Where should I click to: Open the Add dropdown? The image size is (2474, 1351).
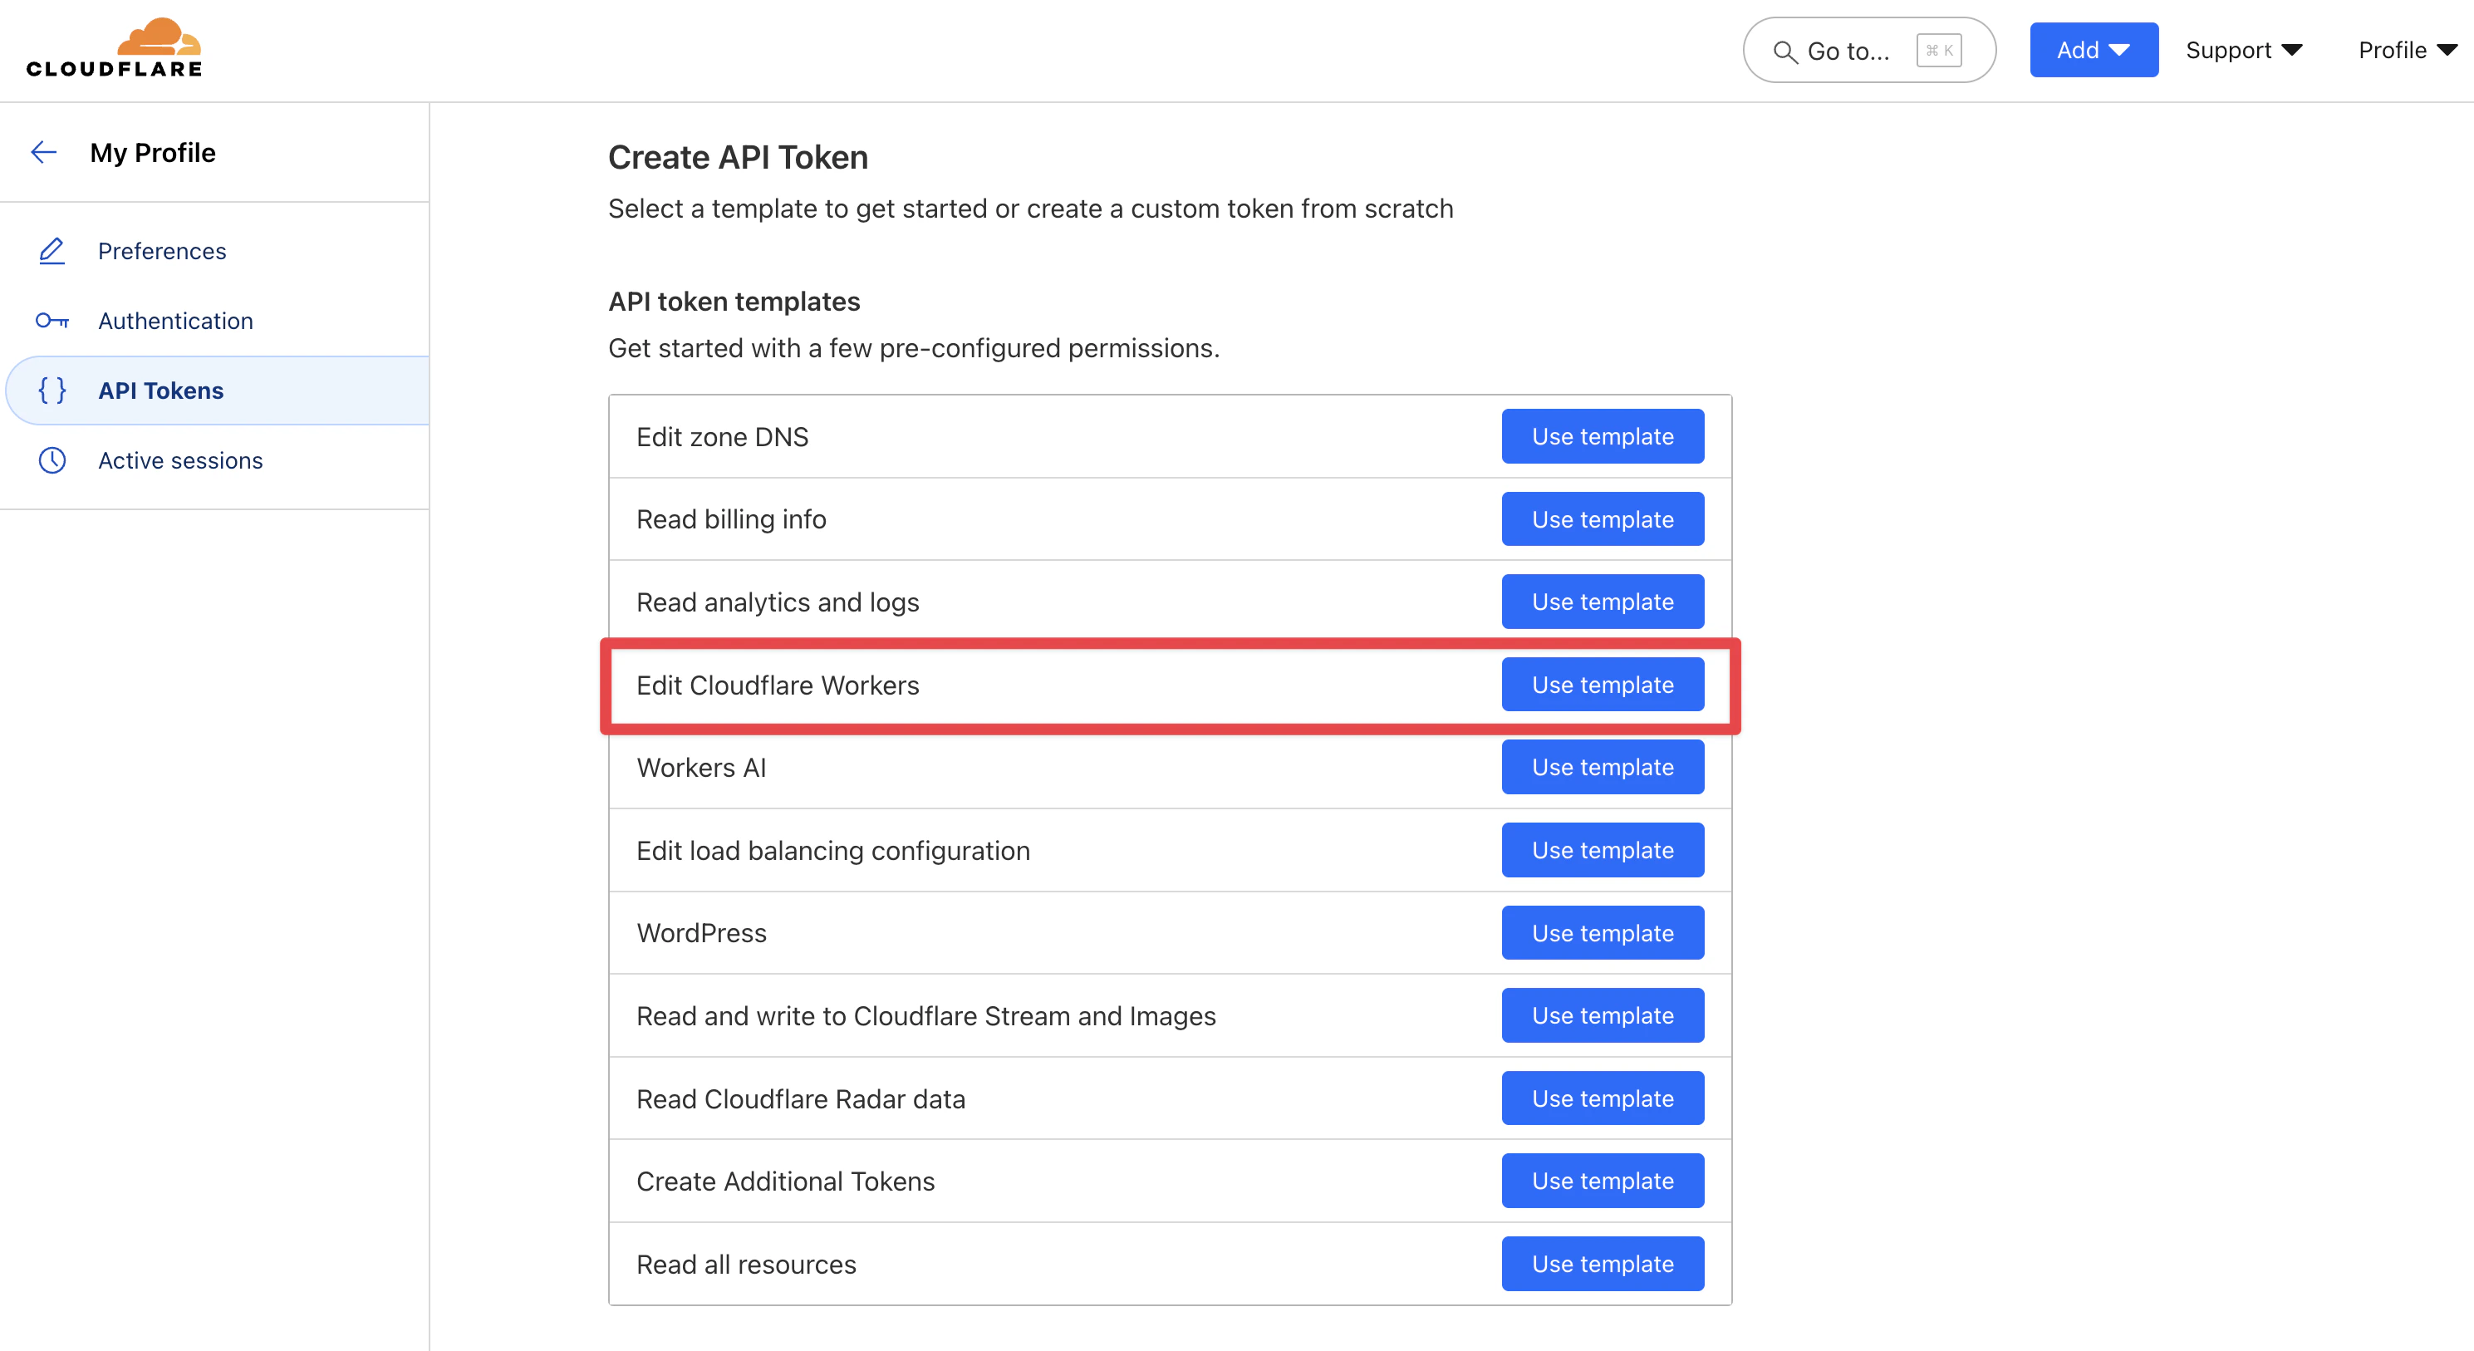point(2093,50)
